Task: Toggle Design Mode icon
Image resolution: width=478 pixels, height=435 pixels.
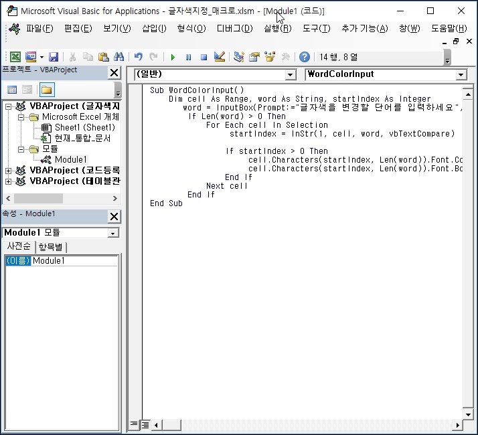Action: (x=220, y=57)
